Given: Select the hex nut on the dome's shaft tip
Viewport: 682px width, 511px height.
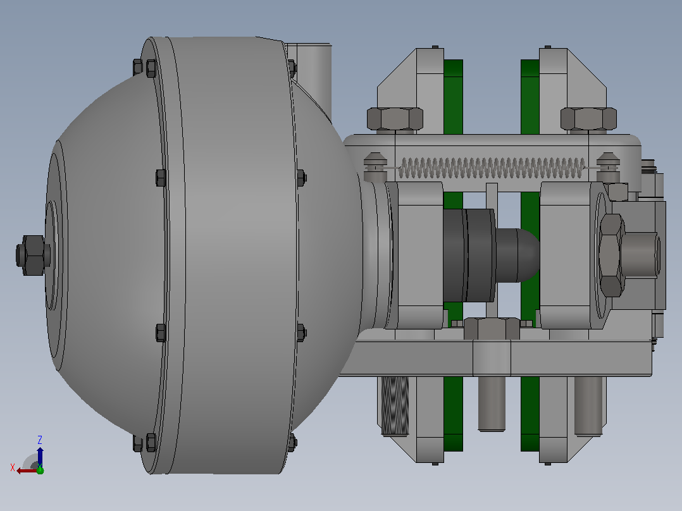Looking at the screenshot, I should (x=33, y=255).
